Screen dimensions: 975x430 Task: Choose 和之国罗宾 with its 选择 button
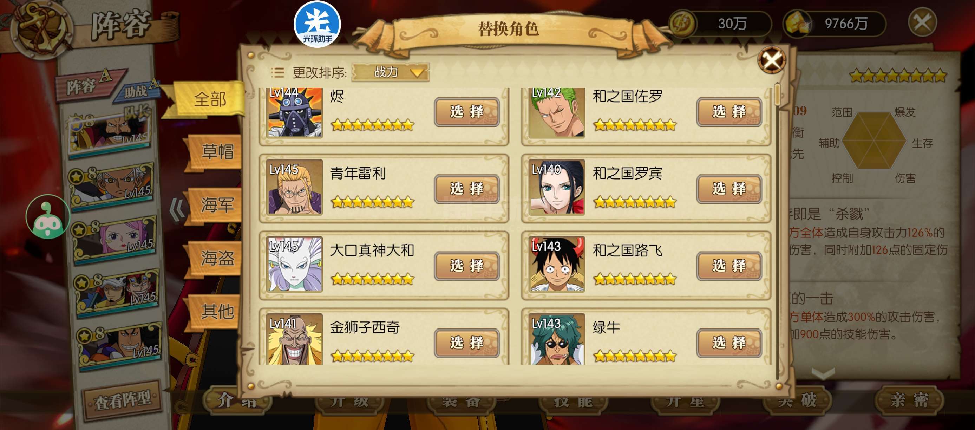coord(729,189)
